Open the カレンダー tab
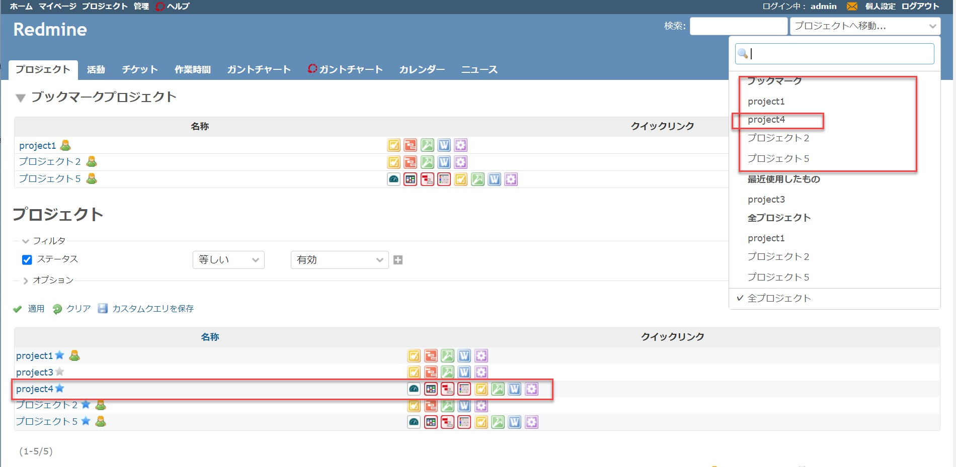 pos(422,70)
